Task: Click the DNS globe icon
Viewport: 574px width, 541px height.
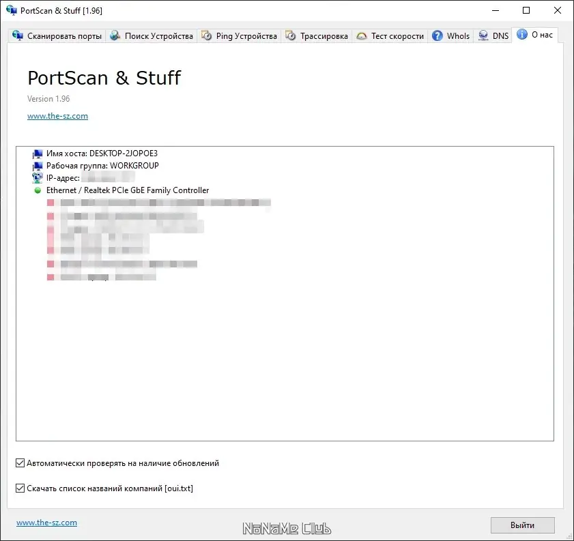Action: 483,35
